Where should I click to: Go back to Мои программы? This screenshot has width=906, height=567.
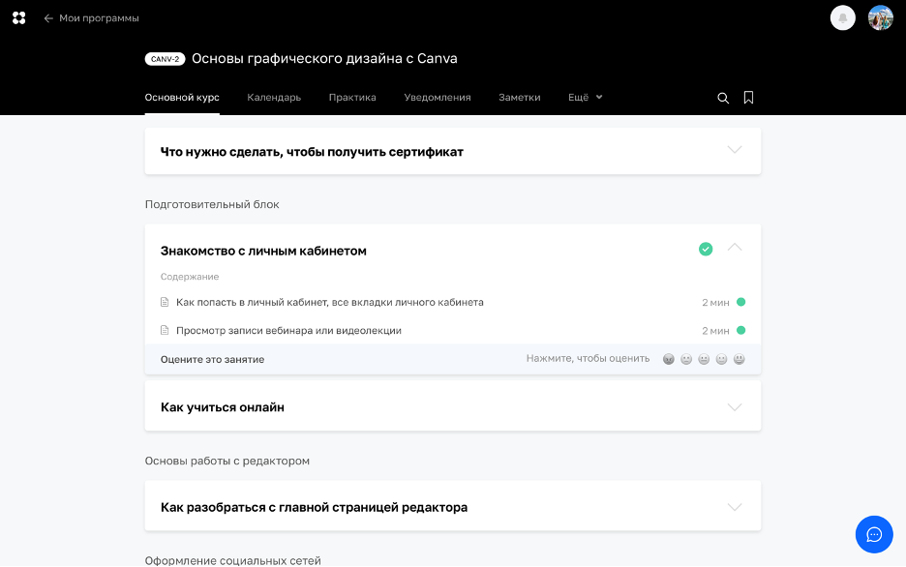(x=91, y=17)
